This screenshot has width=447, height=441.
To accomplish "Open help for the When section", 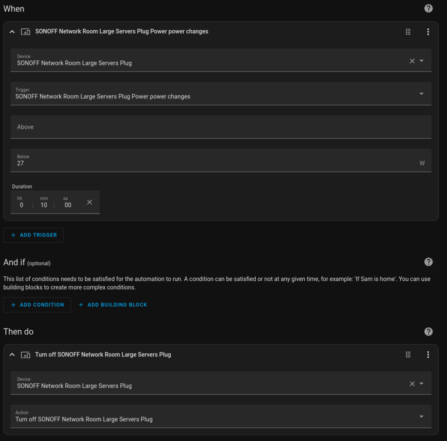I will click(x=429, y=8).
